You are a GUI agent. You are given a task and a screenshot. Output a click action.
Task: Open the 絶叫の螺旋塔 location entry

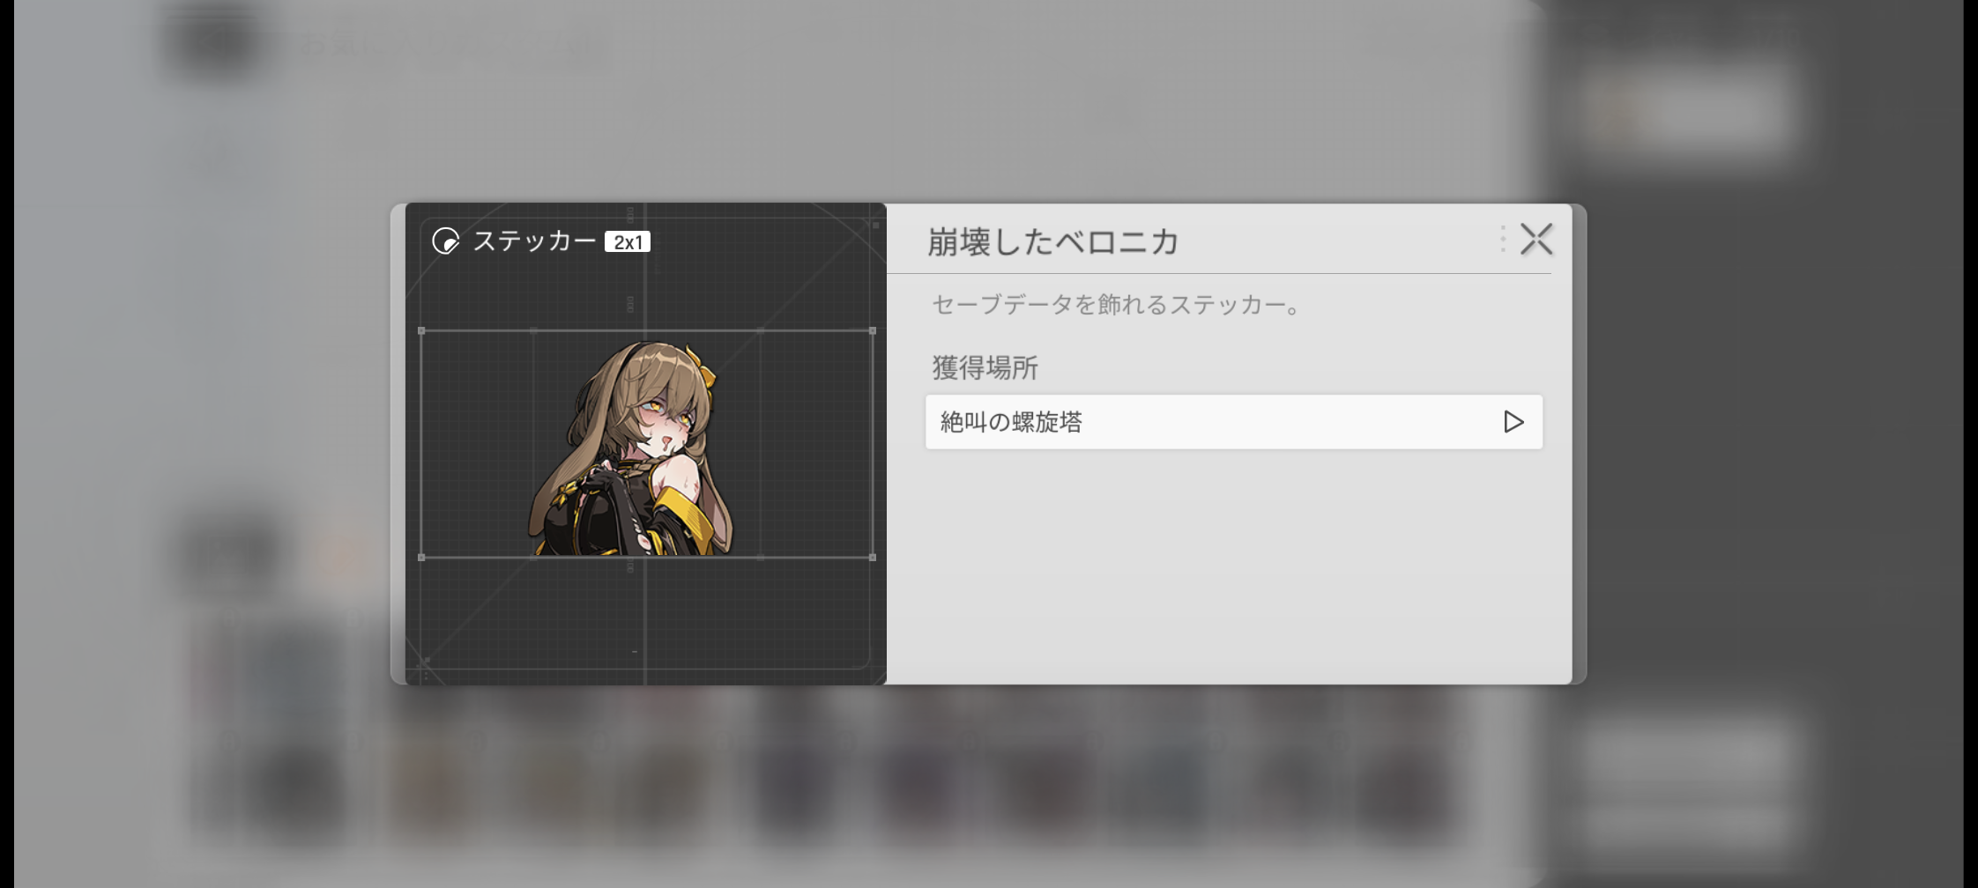pos(1216,422)
